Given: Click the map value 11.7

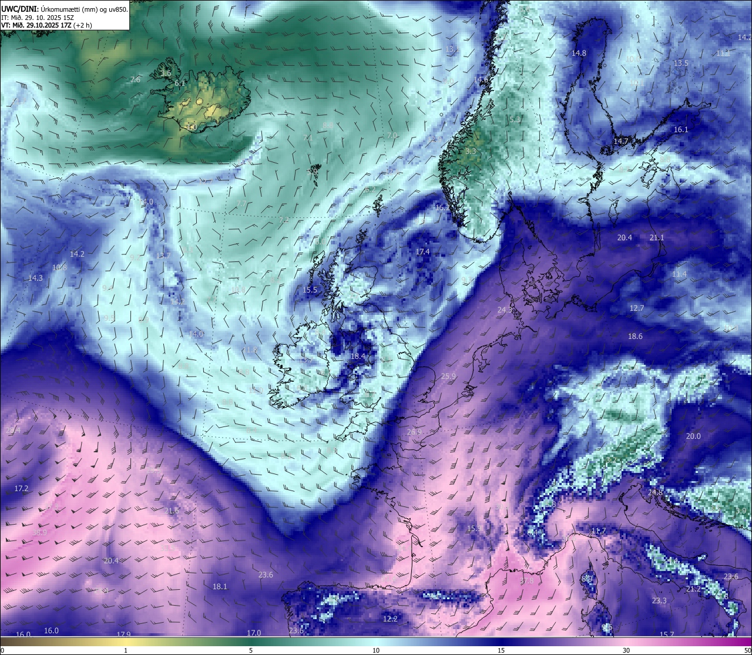Looking at the screenshot, I should tap(599, 531).
